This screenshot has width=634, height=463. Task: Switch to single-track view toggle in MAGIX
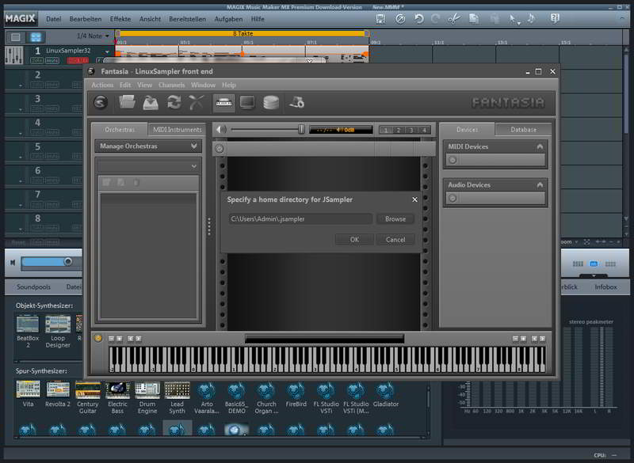15,37
